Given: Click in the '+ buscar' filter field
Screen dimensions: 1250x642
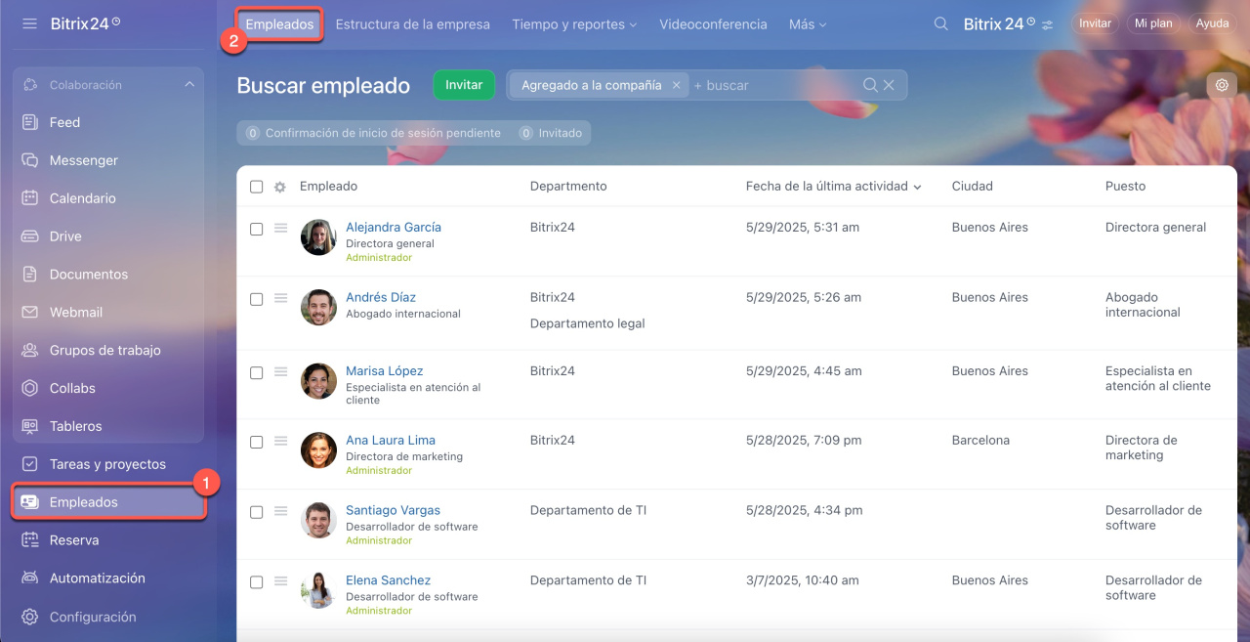Looking at the screenshot, I should (x=771, y=85).
